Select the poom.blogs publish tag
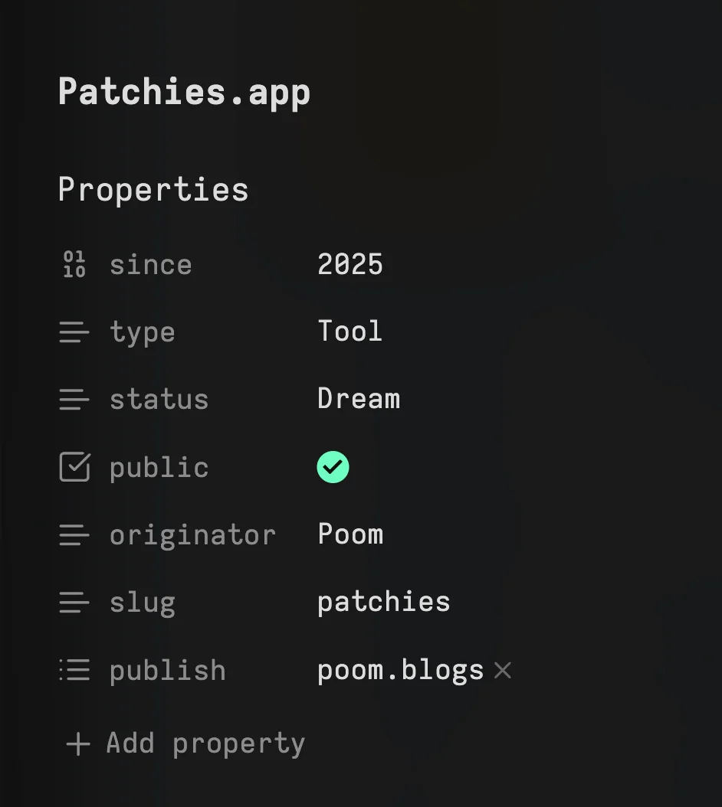The image size is (722, 807). 400,670
